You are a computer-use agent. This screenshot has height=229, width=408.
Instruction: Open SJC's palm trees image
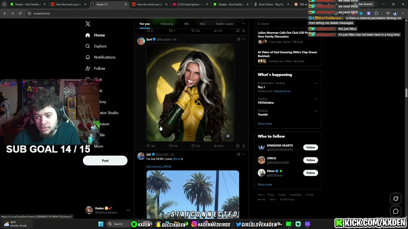point(193,195)
